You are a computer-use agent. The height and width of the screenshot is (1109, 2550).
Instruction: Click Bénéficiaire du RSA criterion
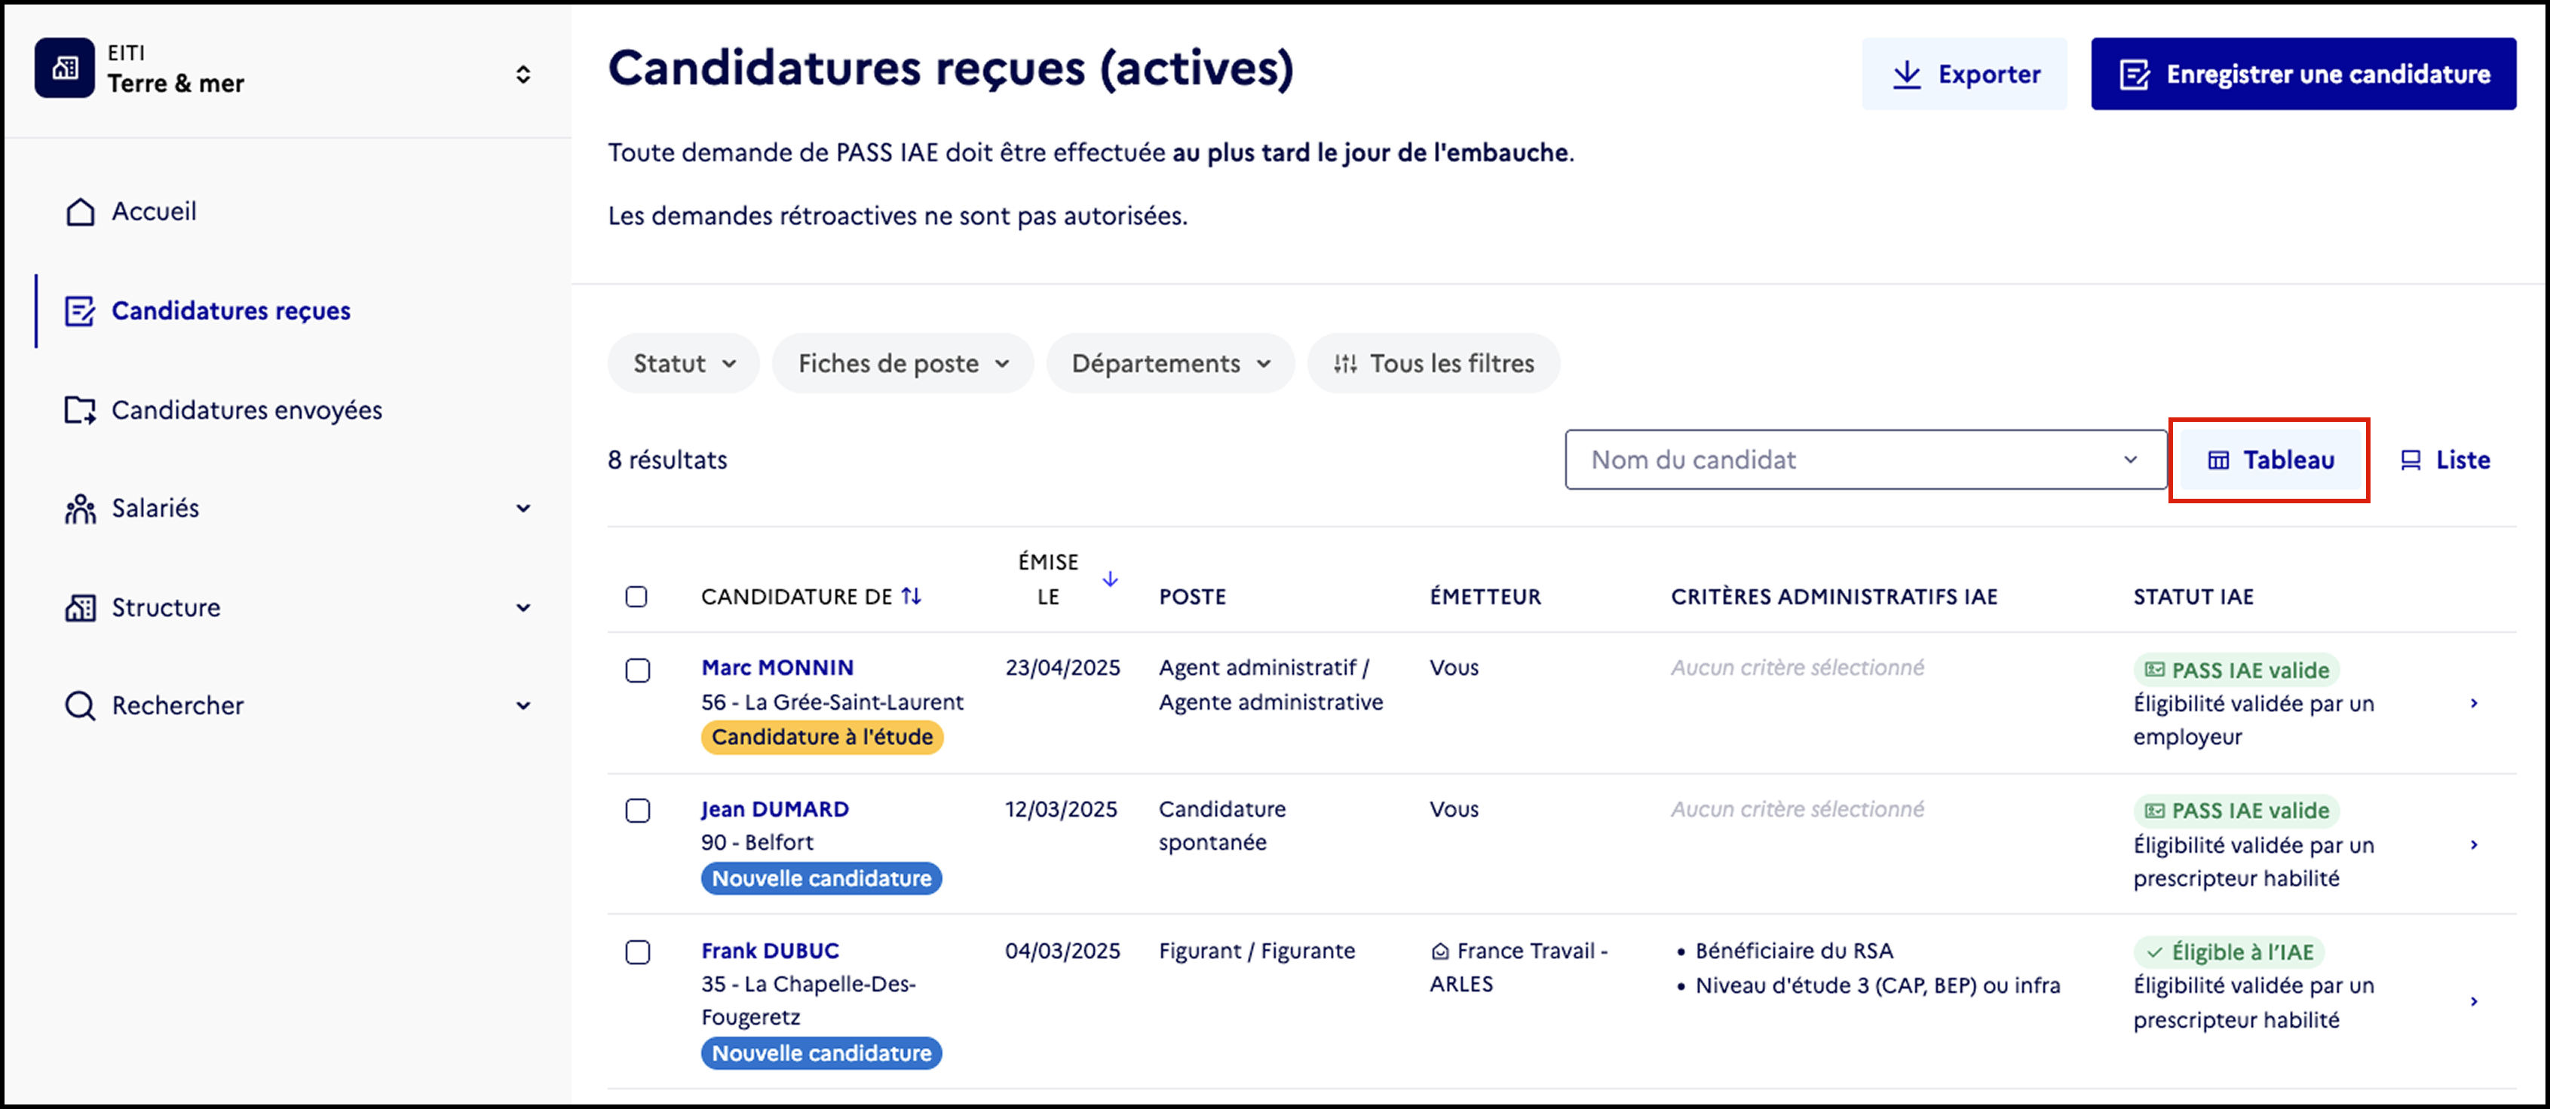tap(1794, 951)
